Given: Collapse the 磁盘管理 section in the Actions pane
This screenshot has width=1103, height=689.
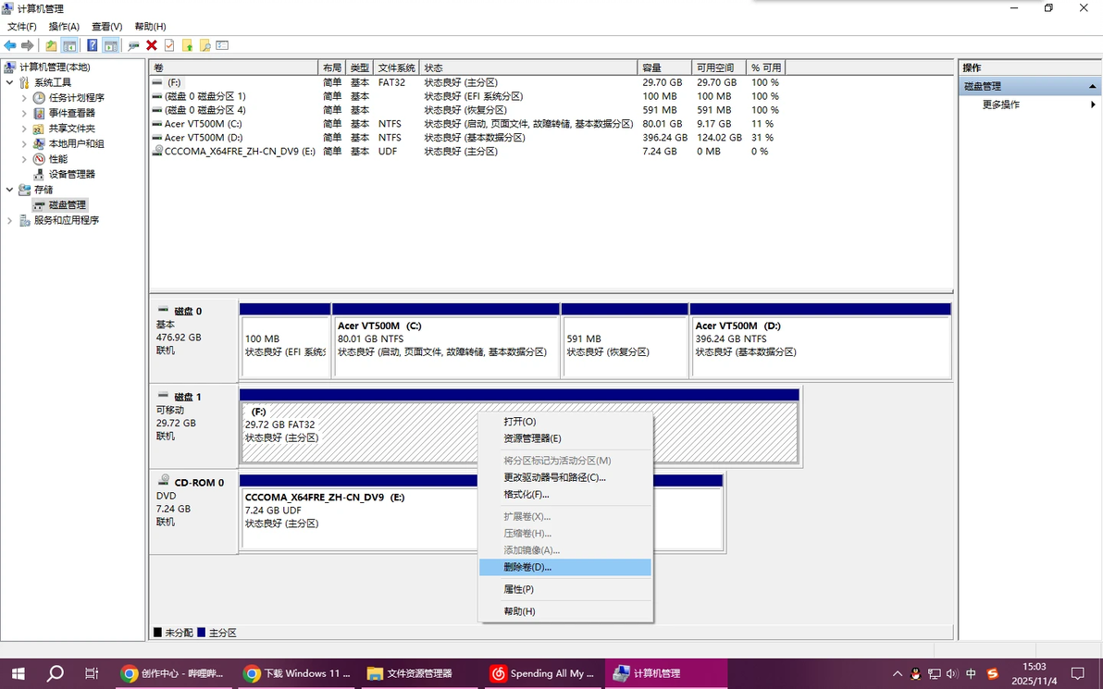Looking at the screenshot, I should (x=1093, y=85).
